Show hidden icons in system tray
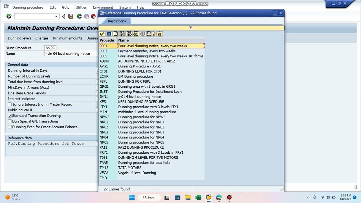The height and width of the screenshot is (203, 361). tap(308, 197)
